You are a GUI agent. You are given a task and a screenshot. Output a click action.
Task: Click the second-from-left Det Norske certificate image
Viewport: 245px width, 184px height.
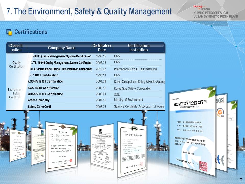[x=39, y=146]
